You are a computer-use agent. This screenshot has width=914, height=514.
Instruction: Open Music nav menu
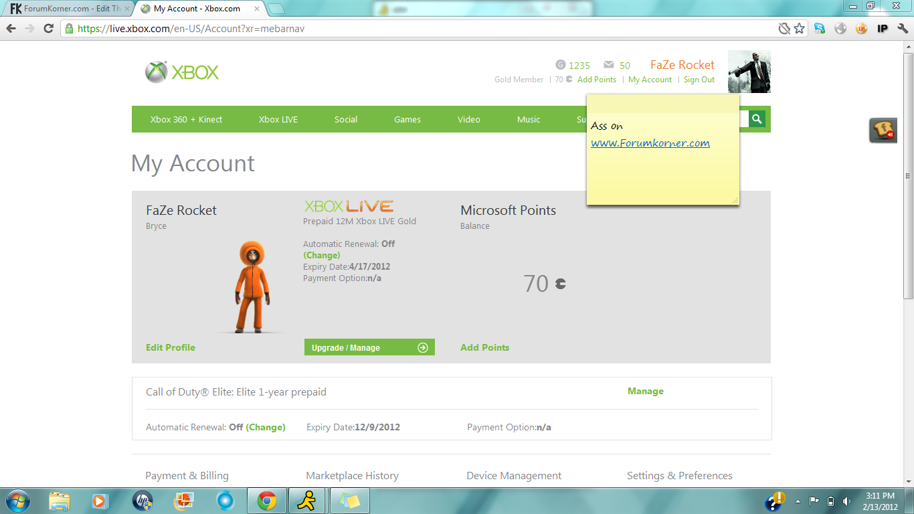coord(529,119)
